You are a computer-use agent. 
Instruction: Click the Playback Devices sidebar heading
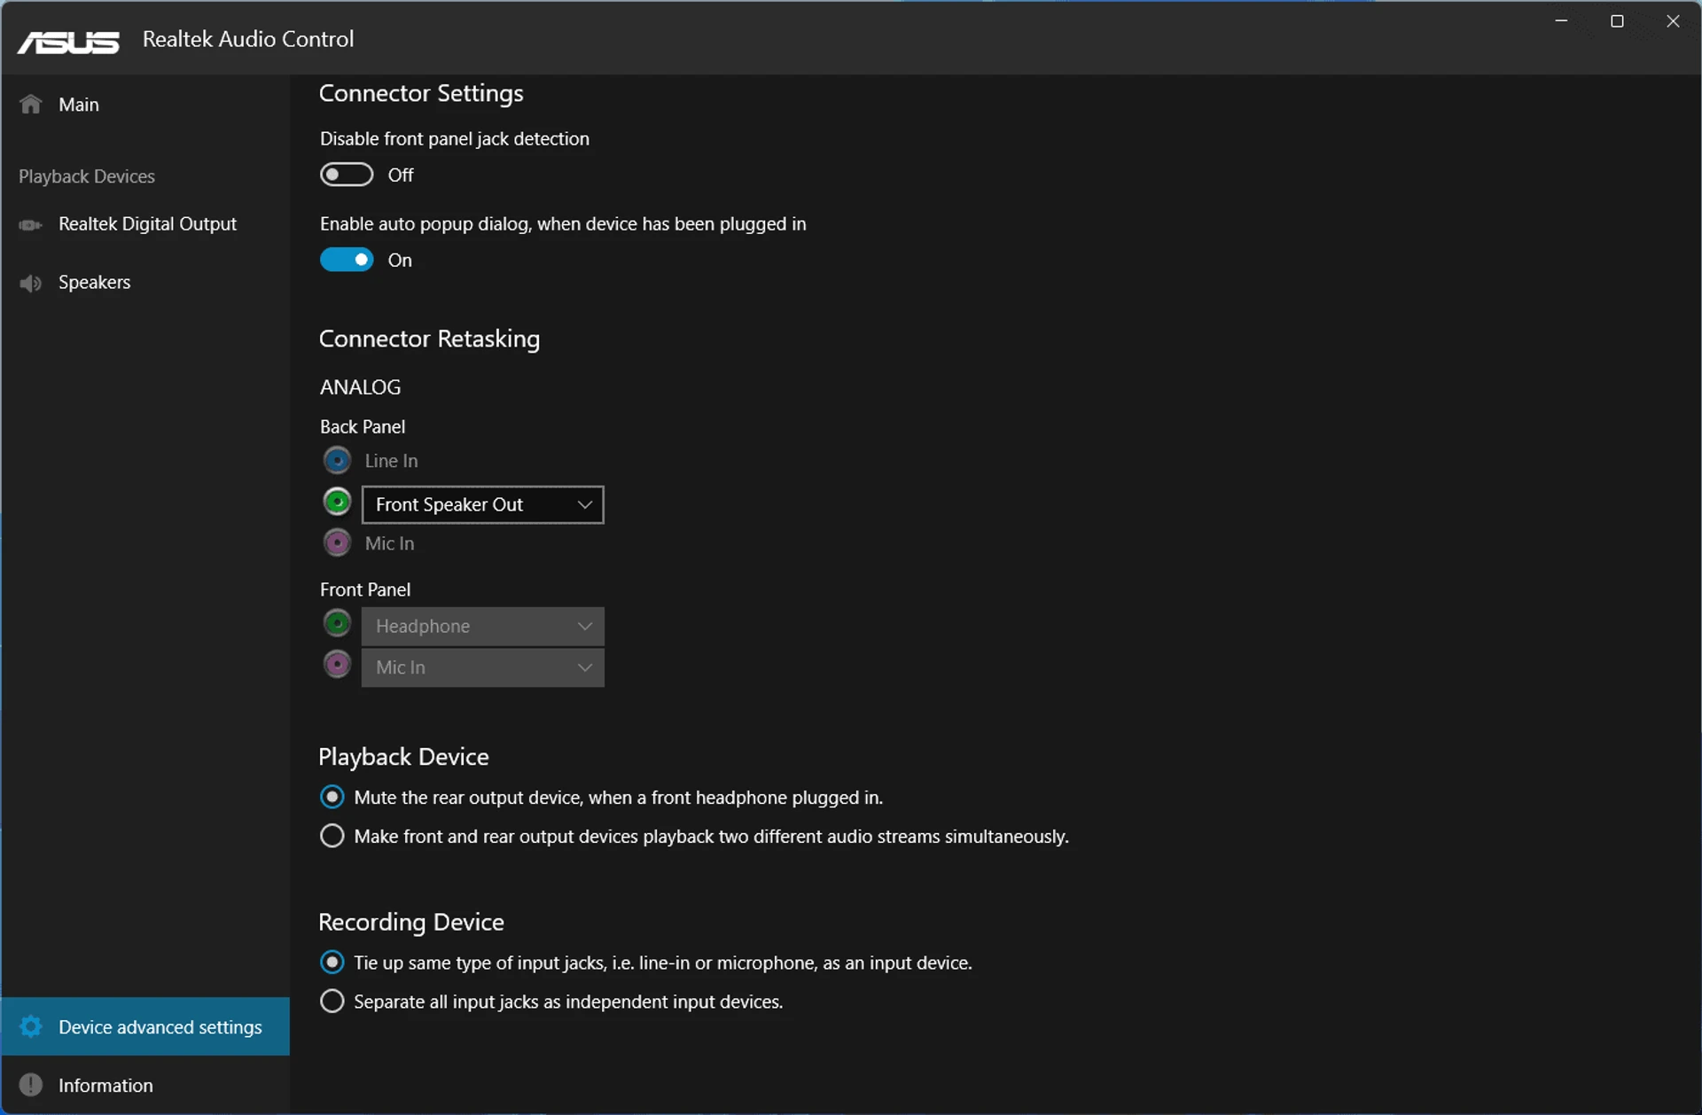(x=87, y=176)
